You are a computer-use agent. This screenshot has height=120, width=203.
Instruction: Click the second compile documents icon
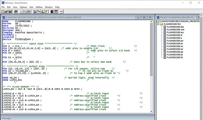(x=39, y=12)
